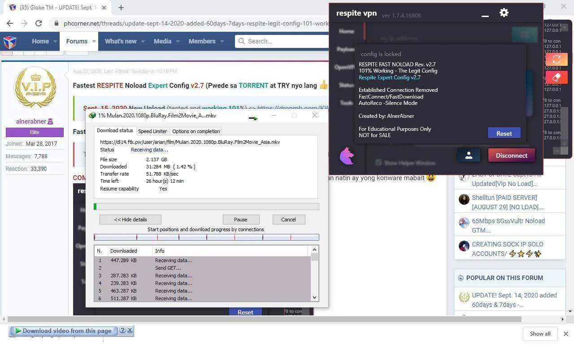Viewport: 574px width, 345px height.
Task: Select connection row 1 with 447.289 KB
Action: tap(202, 260)
